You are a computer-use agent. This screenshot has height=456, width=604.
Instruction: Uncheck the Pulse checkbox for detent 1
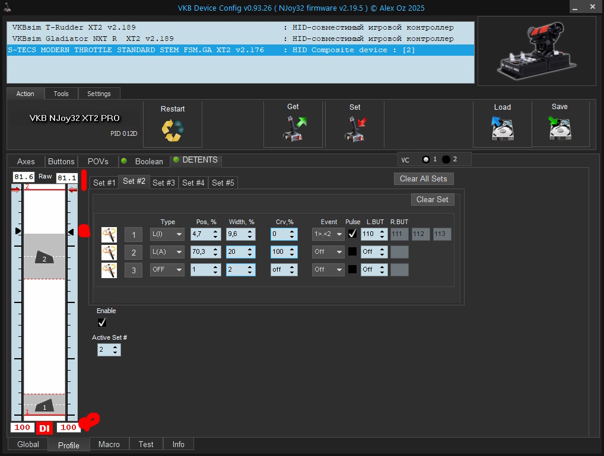pos(352,234)
